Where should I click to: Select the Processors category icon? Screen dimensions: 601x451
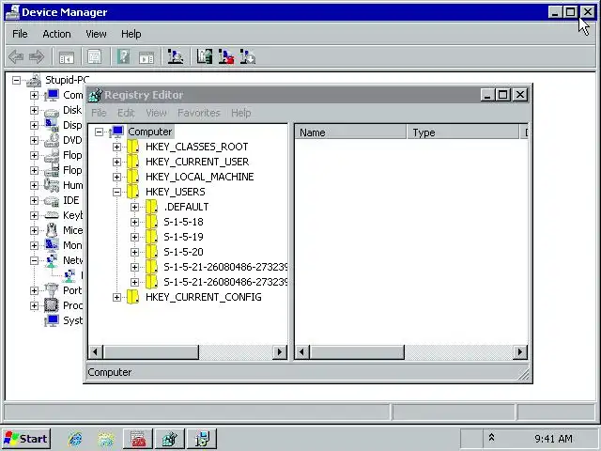[x=52, y=305]
